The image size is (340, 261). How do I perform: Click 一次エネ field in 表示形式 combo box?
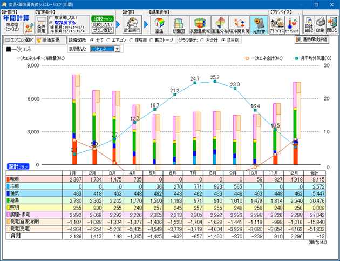point(102,49)
